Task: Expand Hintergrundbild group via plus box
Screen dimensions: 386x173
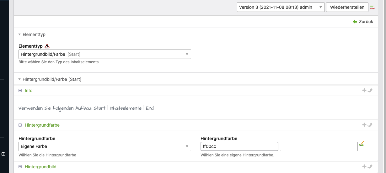Action: (20, 167)
